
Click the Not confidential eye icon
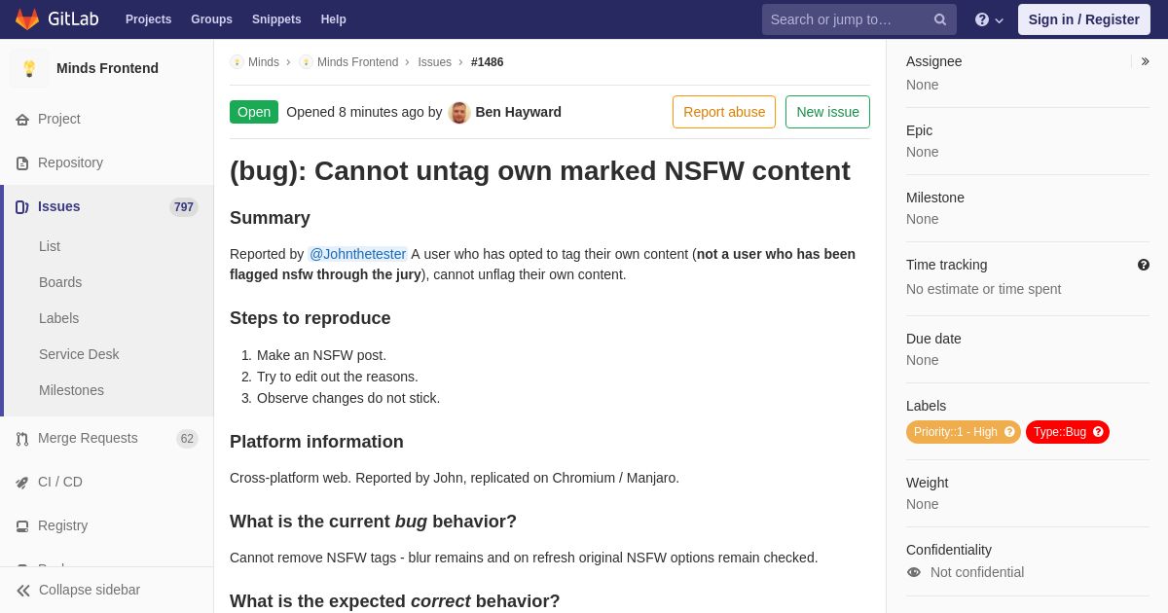tap(914, 572)
